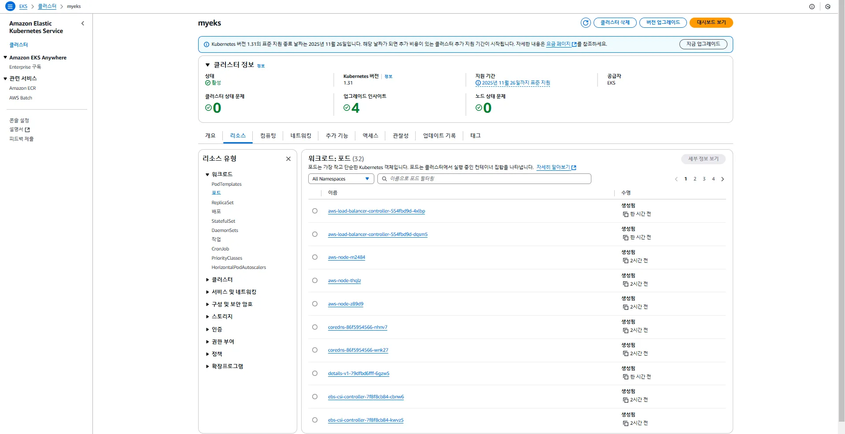
Task: Select radio for coredns-86f5954566-nhnv7 pod
Action: pyautogui.click(x=315, y=327)
